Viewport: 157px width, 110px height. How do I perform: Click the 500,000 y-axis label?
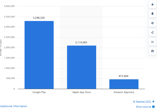pyautogui.click(x=10, y=78)
